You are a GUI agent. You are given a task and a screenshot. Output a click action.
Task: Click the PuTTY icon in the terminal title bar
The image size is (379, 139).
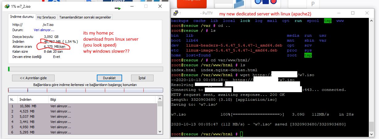tap(175, 13)
